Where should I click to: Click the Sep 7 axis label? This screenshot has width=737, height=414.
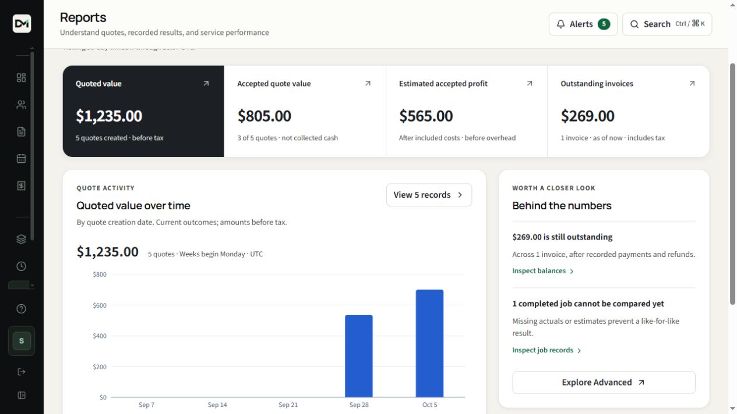(146, 405)
